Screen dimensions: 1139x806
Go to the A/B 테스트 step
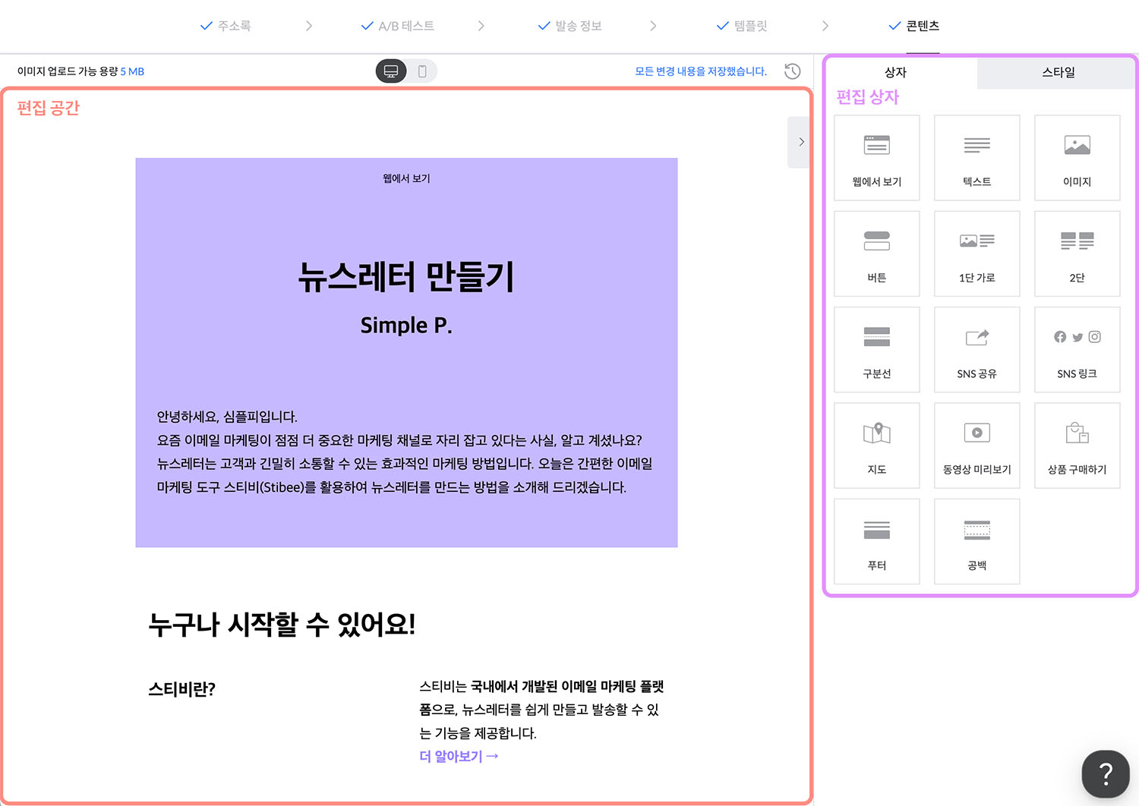[x=398, y=26]
